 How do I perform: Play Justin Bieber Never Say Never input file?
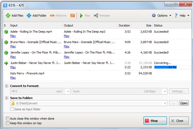[x=13, y=67]
